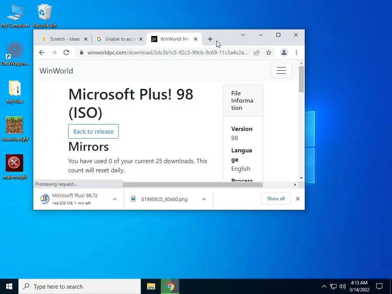
Task: Open network status tray icon
Action: click(333, 286)
